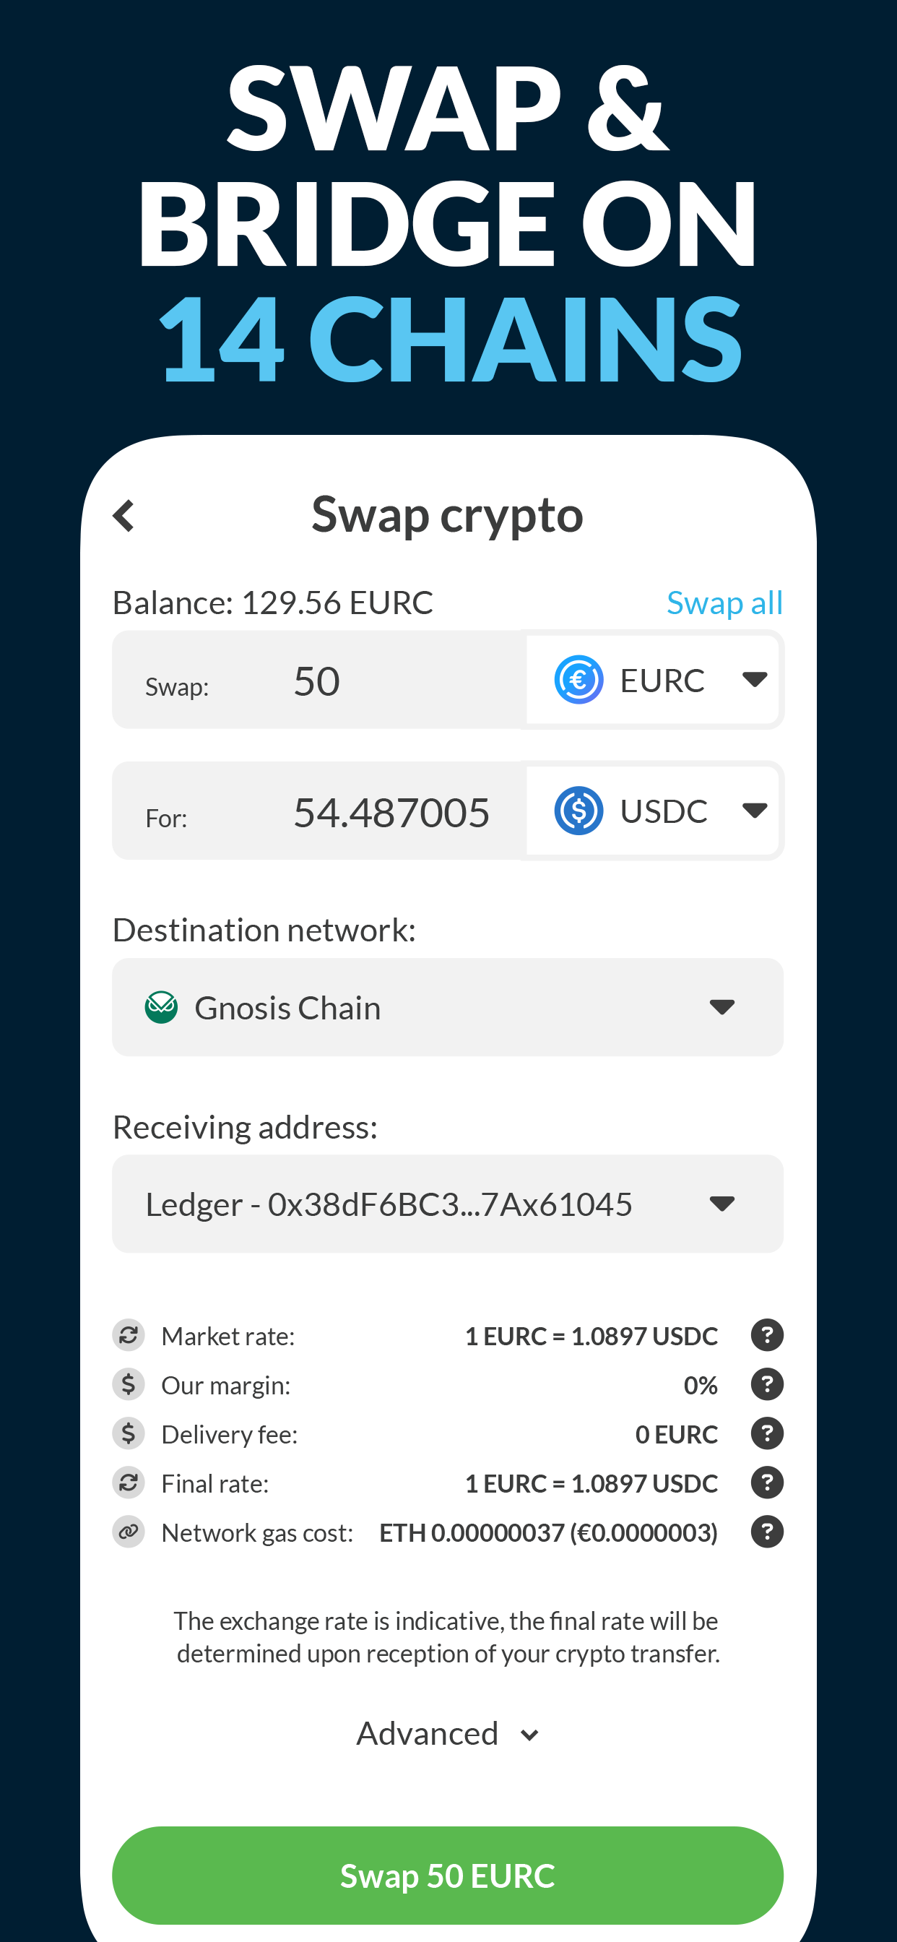This screenshot has width=897, height=1942.
Task: Click the Receiving address label
Action: 245,1128
